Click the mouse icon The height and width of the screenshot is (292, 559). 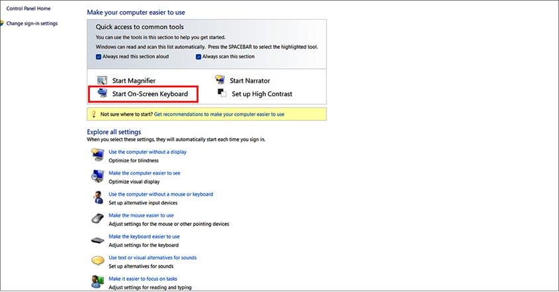97,218
